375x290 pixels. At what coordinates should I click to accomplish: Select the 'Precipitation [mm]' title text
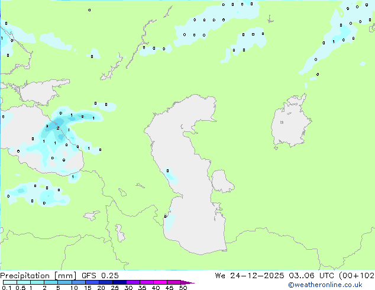click(38, 276)
